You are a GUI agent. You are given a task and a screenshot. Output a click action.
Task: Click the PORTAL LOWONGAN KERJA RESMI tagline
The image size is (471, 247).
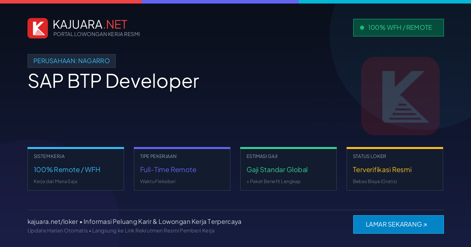pyautogui.click(x=97, y=34)
